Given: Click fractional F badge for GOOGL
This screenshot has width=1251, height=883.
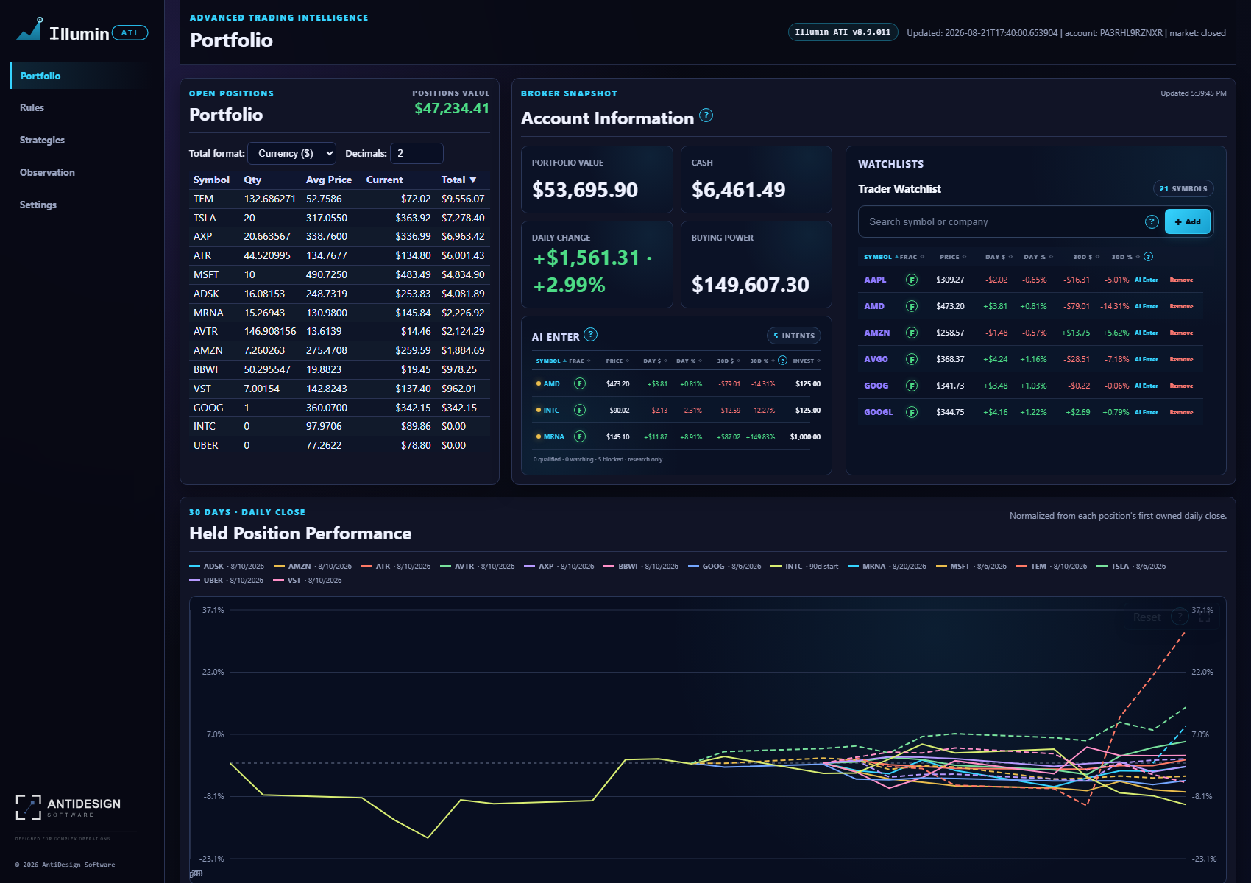Looking at the screenshot, I should [912, 412].
